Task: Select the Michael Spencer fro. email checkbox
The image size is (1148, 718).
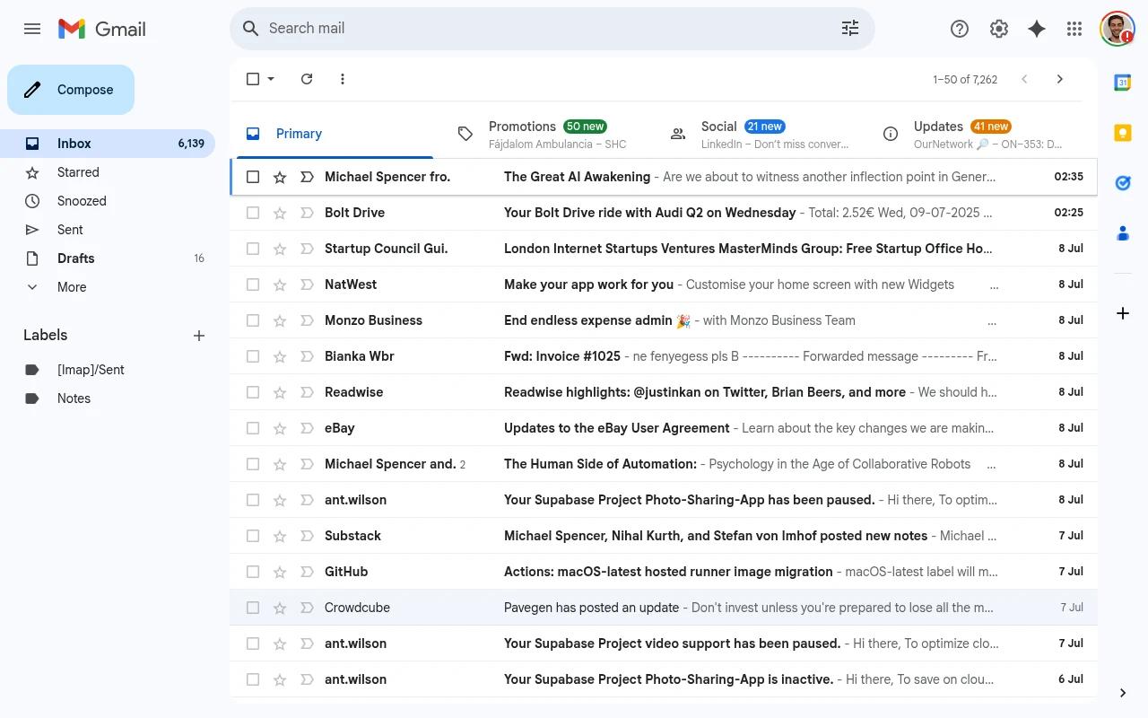Action: (253, 177)
